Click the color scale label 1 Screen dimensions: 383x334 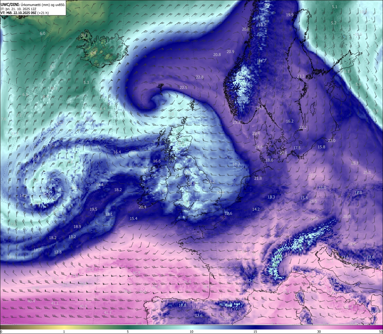click(x=64, y=332)
